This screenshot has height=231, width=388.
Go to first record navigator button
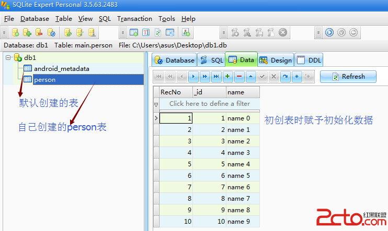click(158, 77)
